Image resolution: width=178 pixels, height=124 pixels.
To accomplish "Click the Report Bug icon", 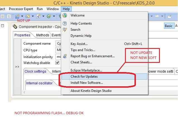I will (65, 56).
